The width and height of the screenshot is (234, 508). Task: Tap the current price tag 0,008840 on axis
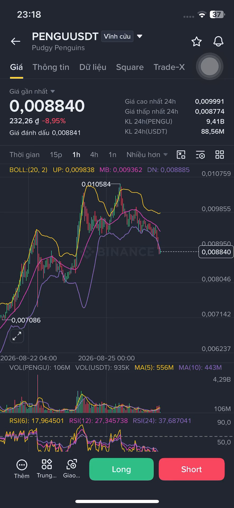[x=216, y=252]
